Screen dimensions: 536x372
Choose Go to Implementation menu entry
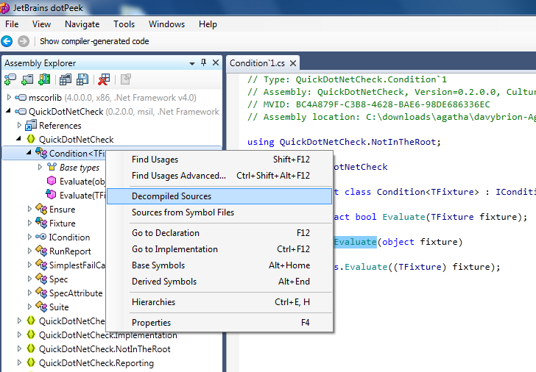click(220, 249)
